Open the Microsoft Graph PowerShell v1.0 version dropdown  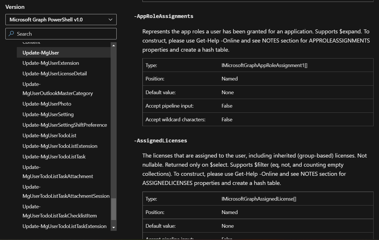(61, 20)
